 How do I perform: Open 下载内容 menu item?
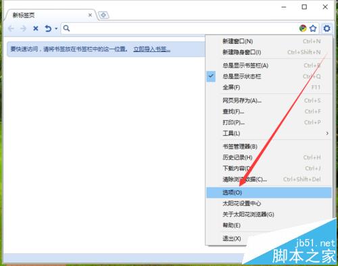pyautogui.click(x=269, y=168)
